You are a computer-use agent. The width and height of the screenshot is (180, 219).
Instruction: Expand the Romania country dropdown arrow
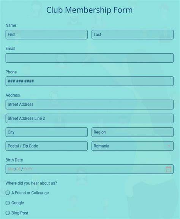click(169, 146)
